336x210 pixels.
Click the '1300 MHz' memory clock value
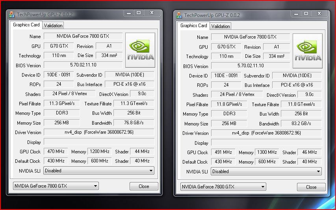point(267,152)
